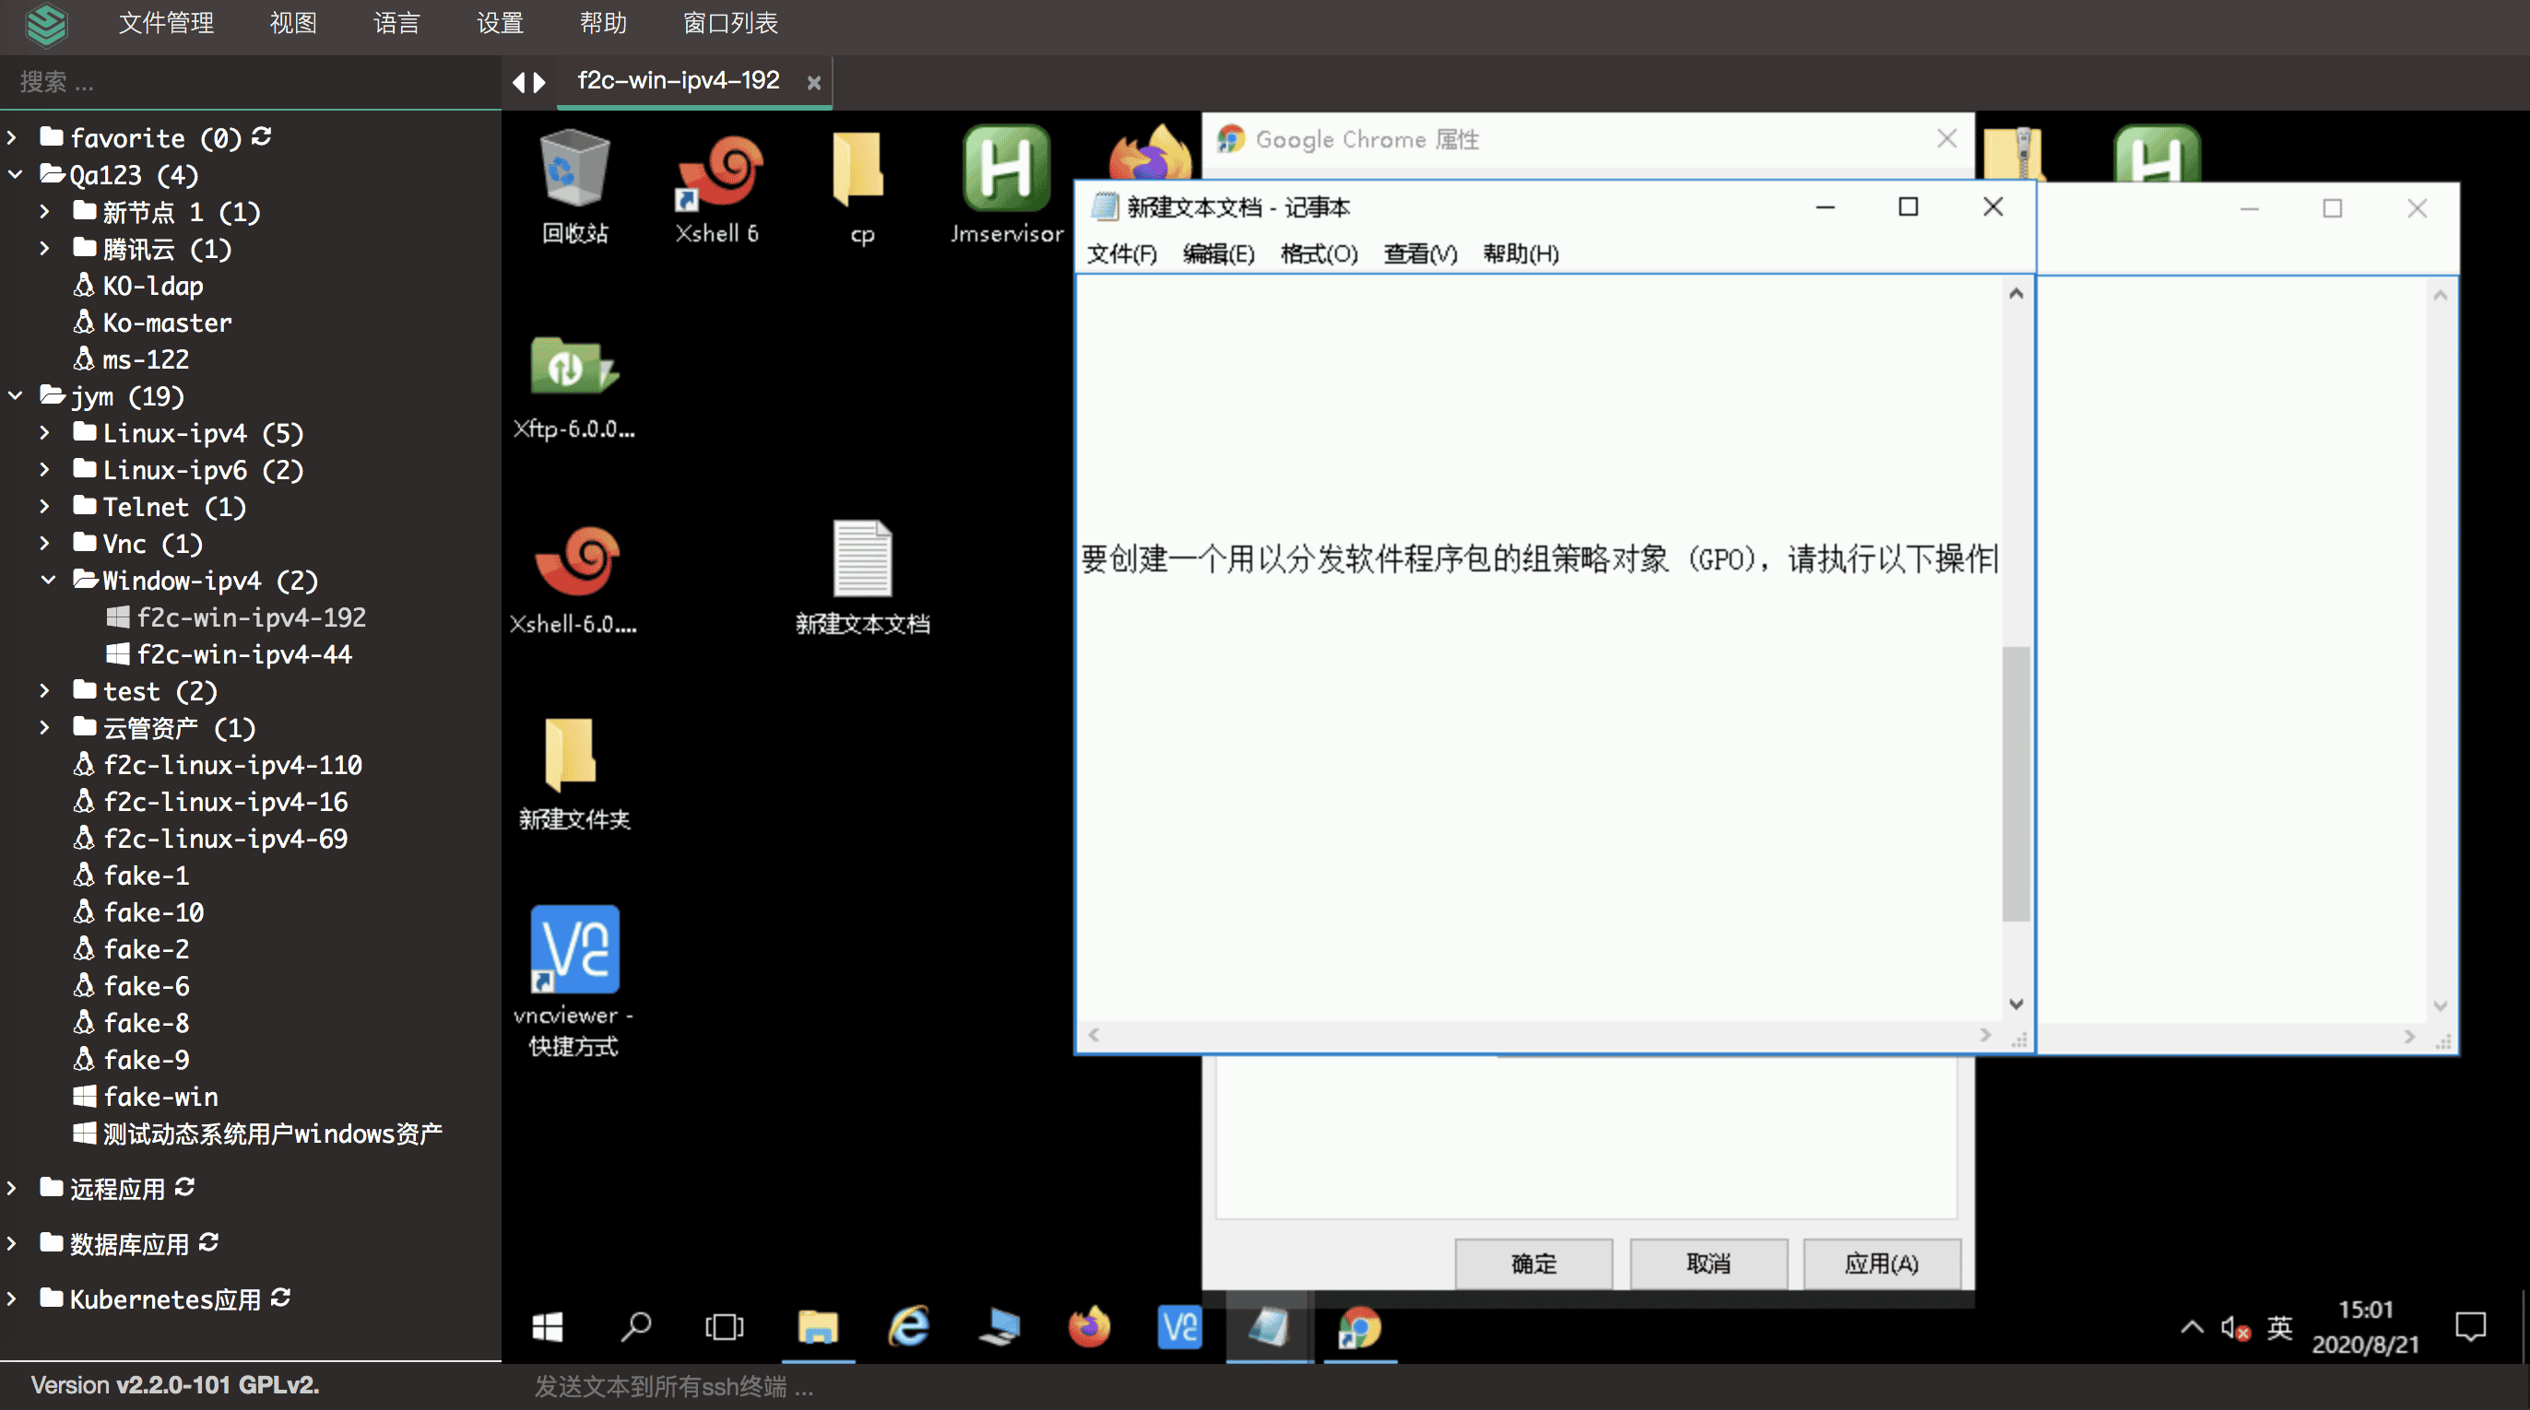Open the Windows Start menu
Screen dimensions: 2530x1410
(x=547, y=1328)
